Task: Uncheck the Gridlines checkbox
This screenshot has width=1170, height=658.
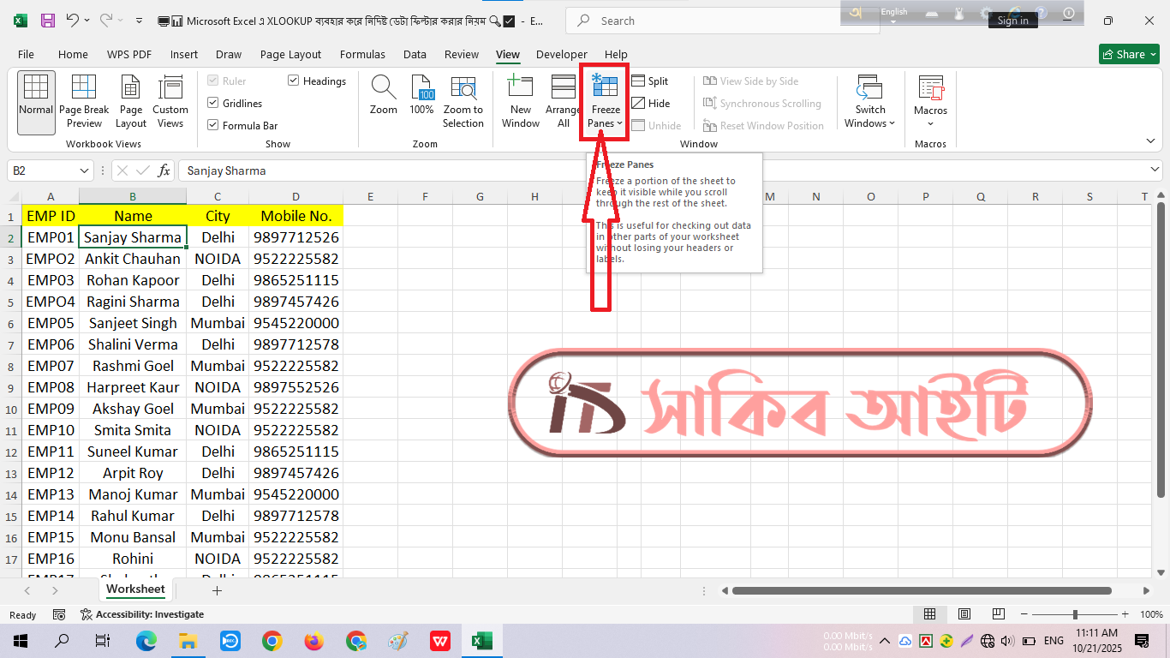Action: coord(213,104)
